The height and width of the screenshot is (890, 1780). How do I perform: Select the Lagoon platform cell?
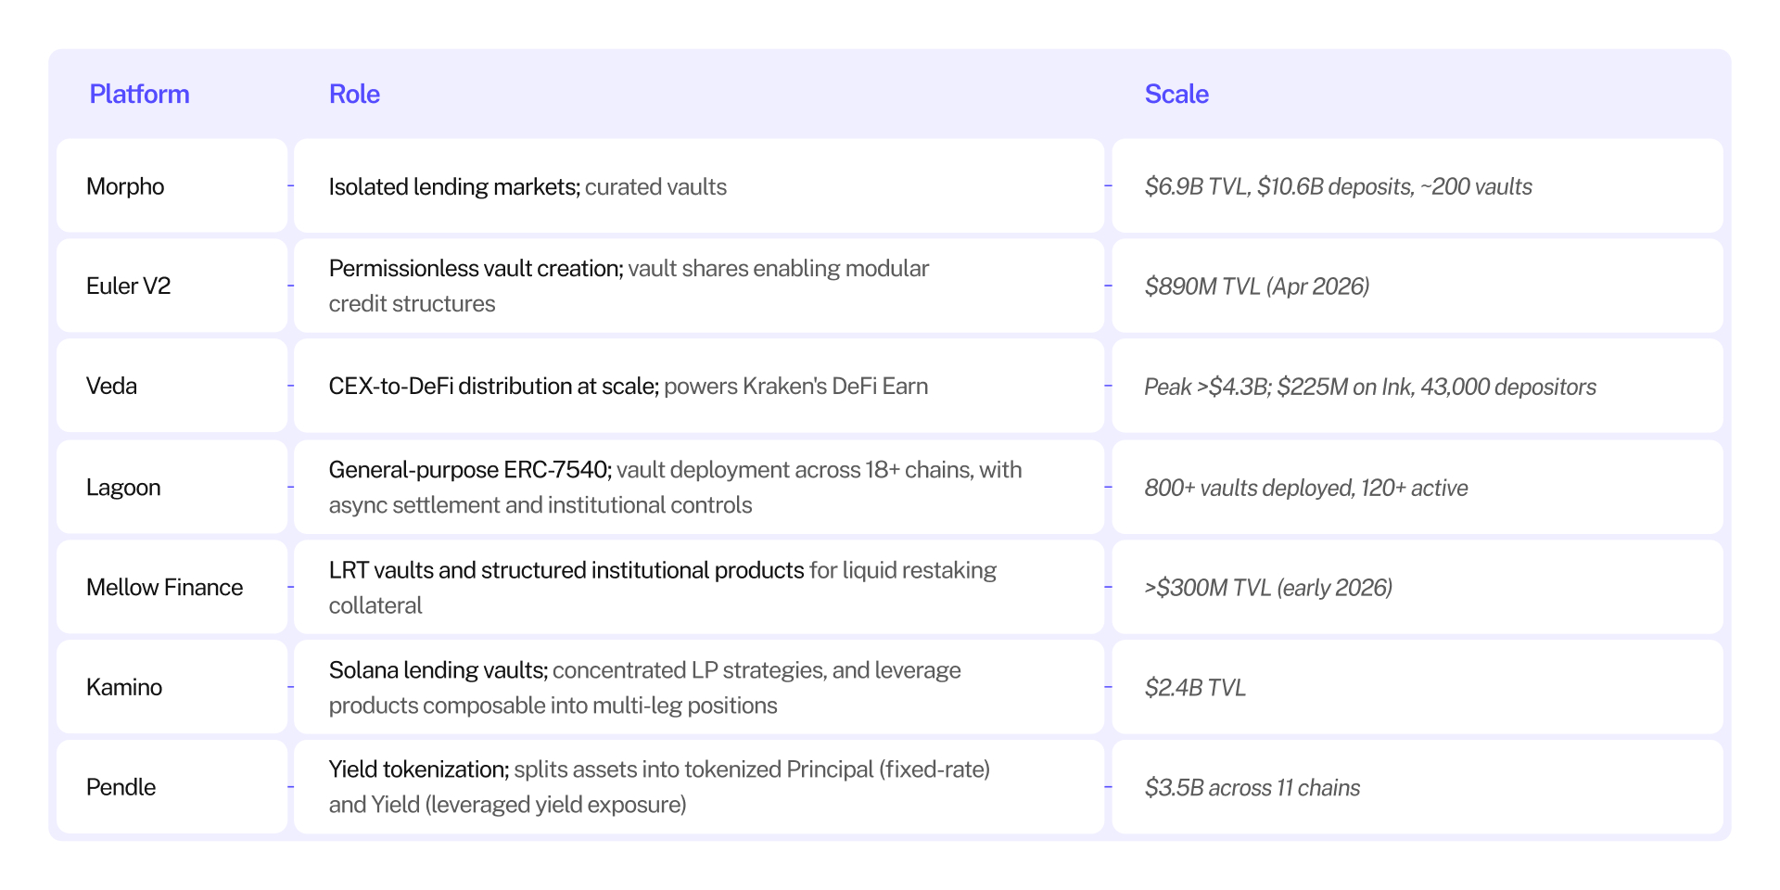(x=172, y=487)
